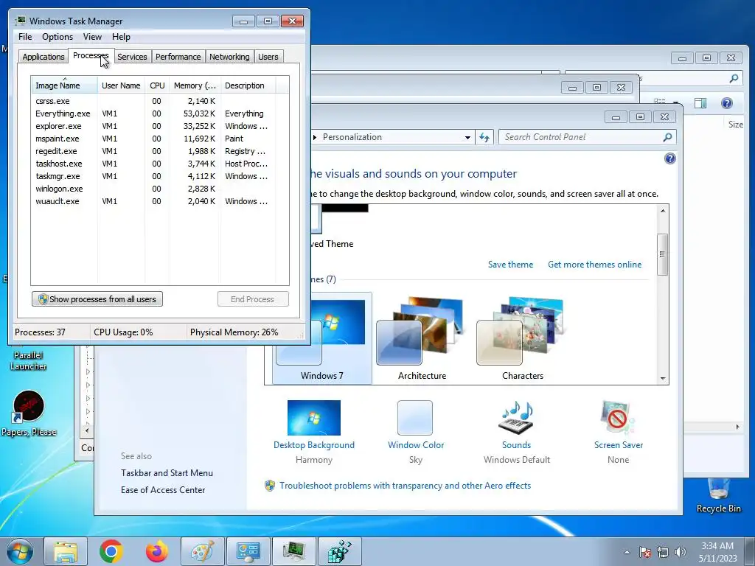Image resolution: width=755 pixels, height=566 pixels.
Task: Open Ease of Access Center link
Action: tap(163, 490)
